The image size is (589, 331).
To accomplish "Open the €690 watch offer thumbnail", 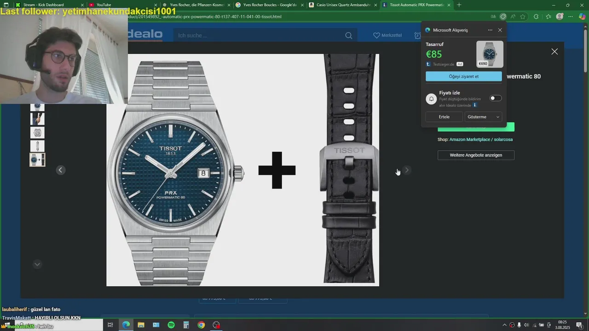I will (x=490, y=54).
